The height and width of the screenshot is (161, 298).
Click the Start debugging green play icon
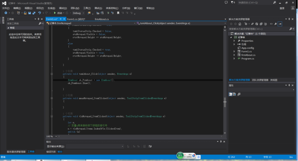(55, 13)
